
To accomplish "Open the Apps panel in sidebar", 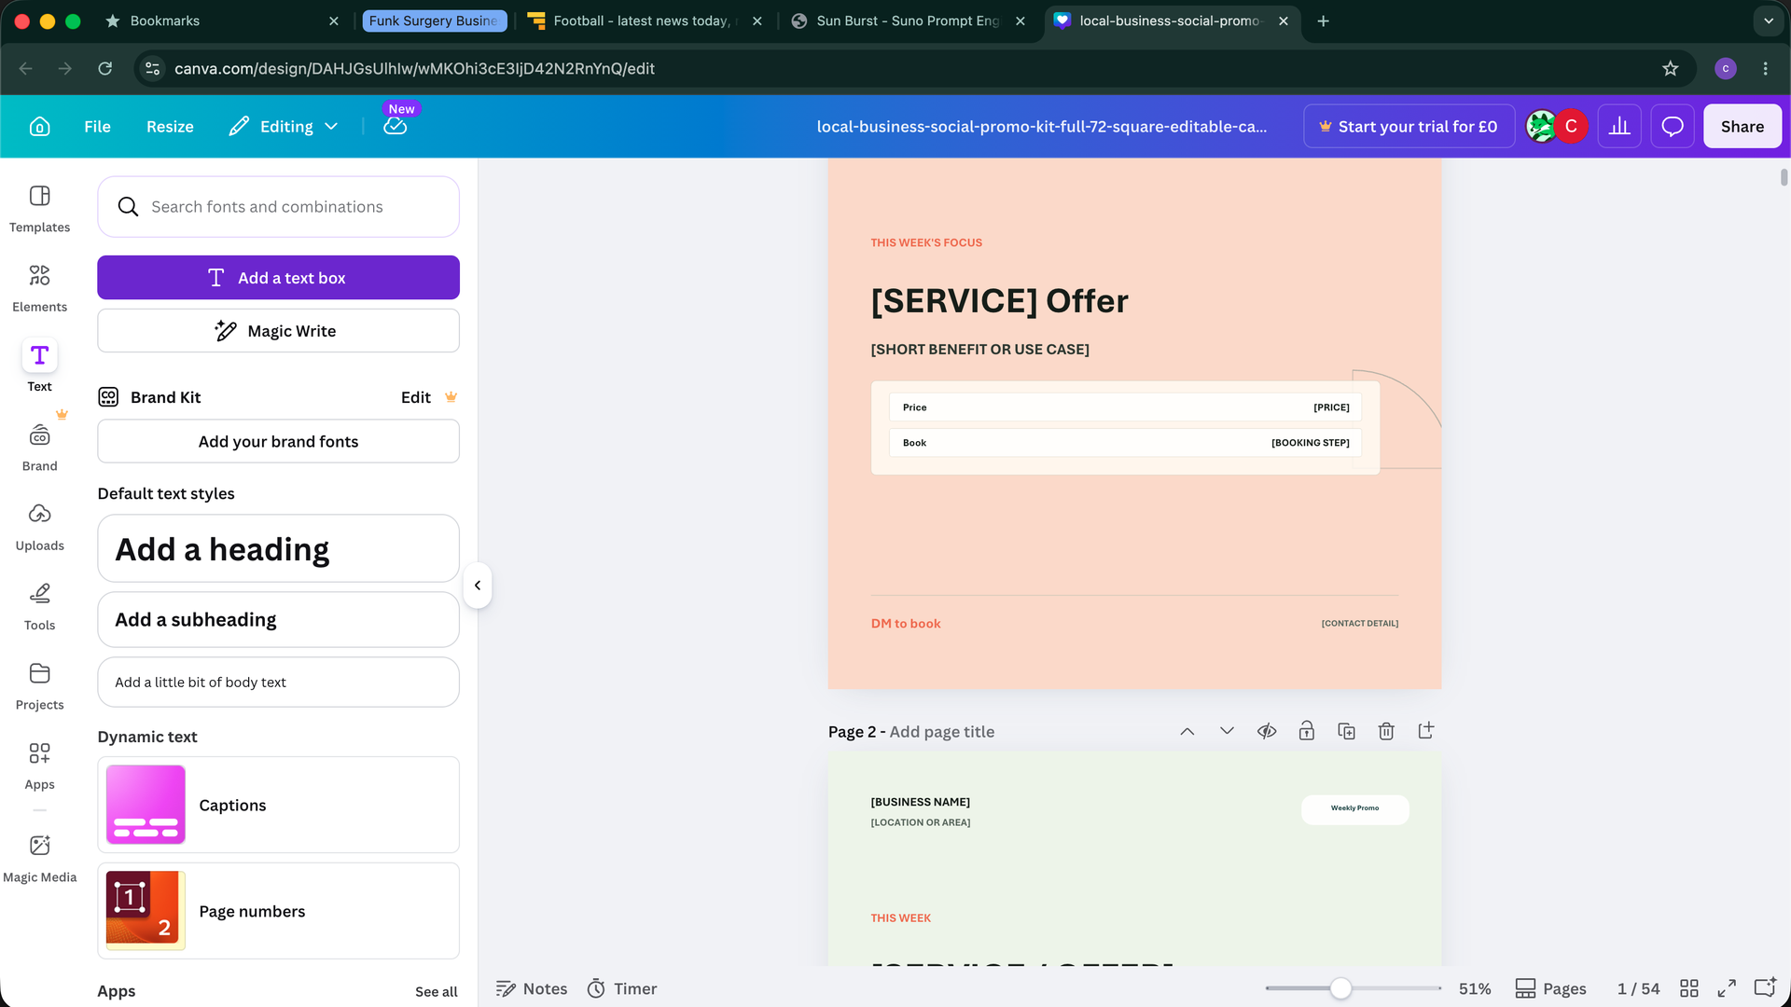I will [39, 766].
